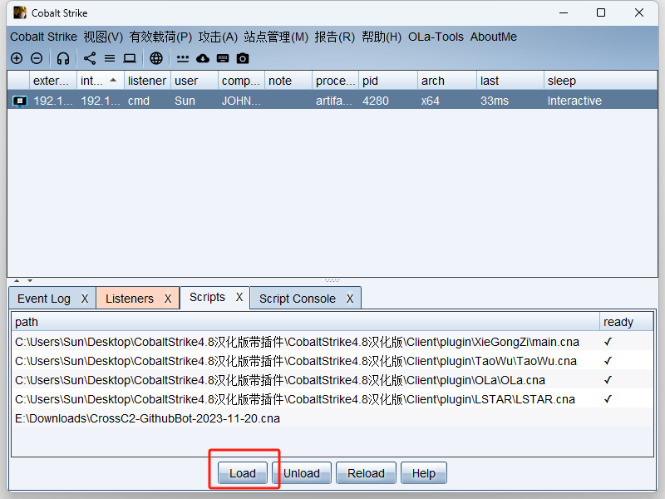Click the Interactive sleep value
The image size is (665, 499).
[x=574, y=101]
